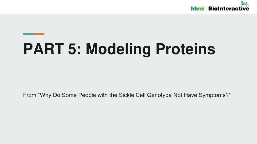
Task: Click "Not Have" in the subtitle
Action: tap(185, 95)
